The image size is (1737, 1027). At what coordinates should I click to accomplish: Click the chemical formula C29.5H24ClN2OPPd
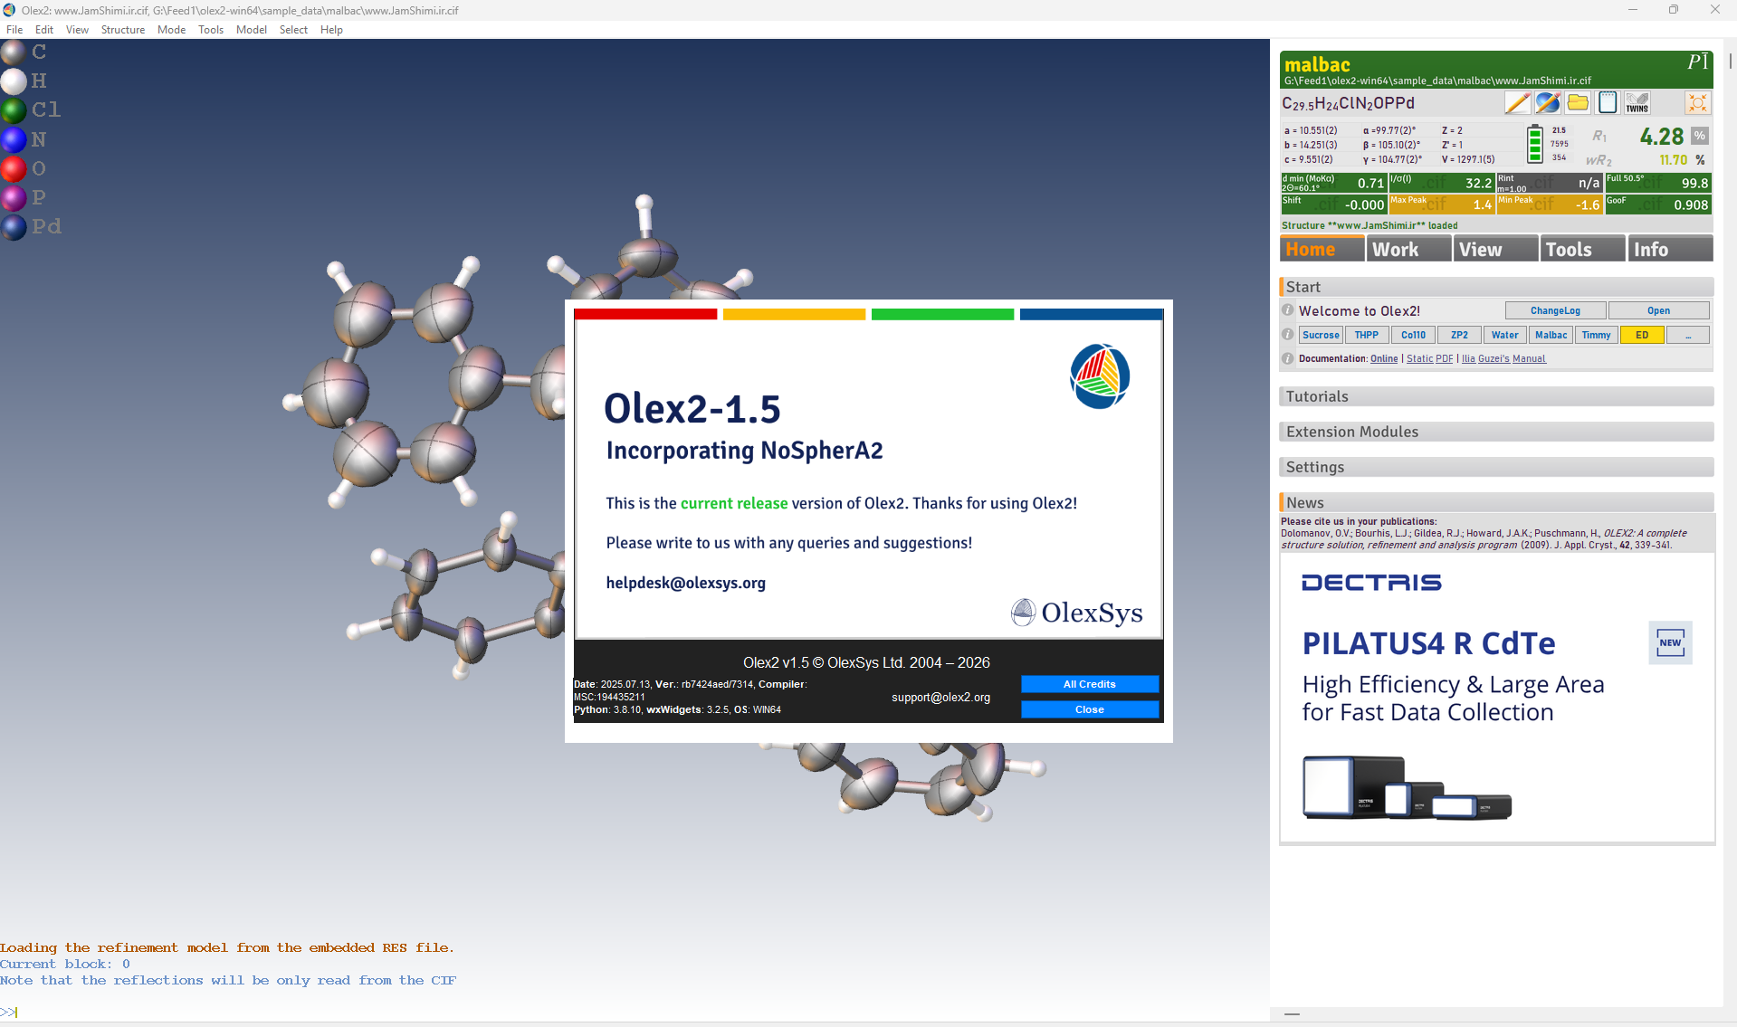1348,103
